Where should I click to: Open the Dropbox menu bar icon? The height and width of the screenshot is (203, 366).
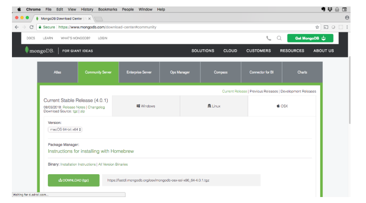tap(330, 9)
